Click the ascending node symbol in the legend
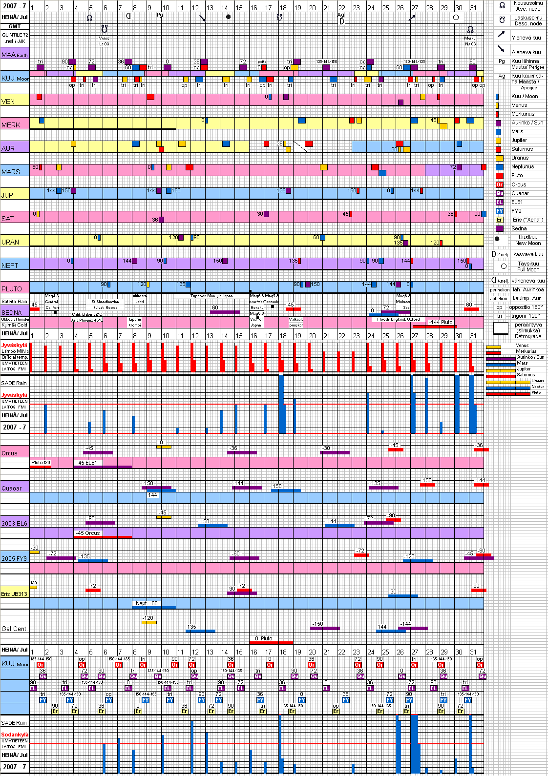 pos(502,6)
